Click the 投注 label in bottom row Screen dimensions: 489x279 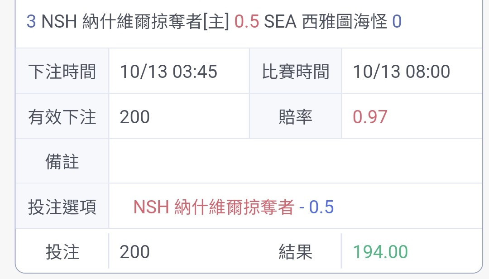point(62,252)
